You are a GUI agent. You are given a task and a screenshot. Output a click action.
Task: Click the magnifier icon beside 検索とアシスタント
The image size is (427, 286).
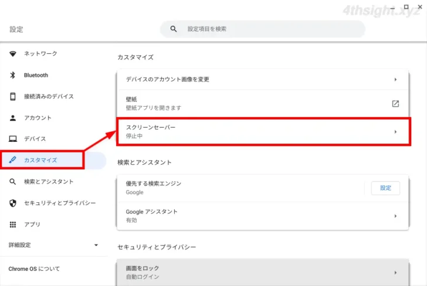(x=12, y=182)
